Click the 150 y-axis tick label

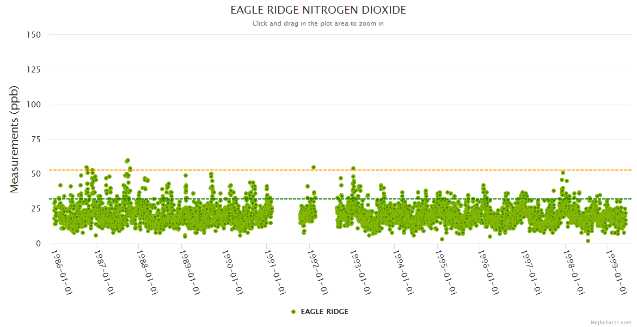tap(34, 35)
